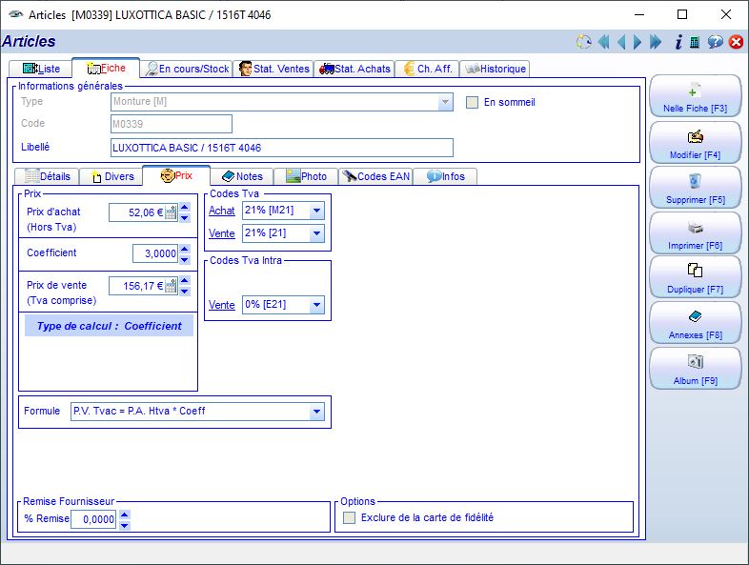The image size is (749, 565).
Task: Click Type de calcul : Coefficient label
Action: pyautogui.click(x=109, y=326)
